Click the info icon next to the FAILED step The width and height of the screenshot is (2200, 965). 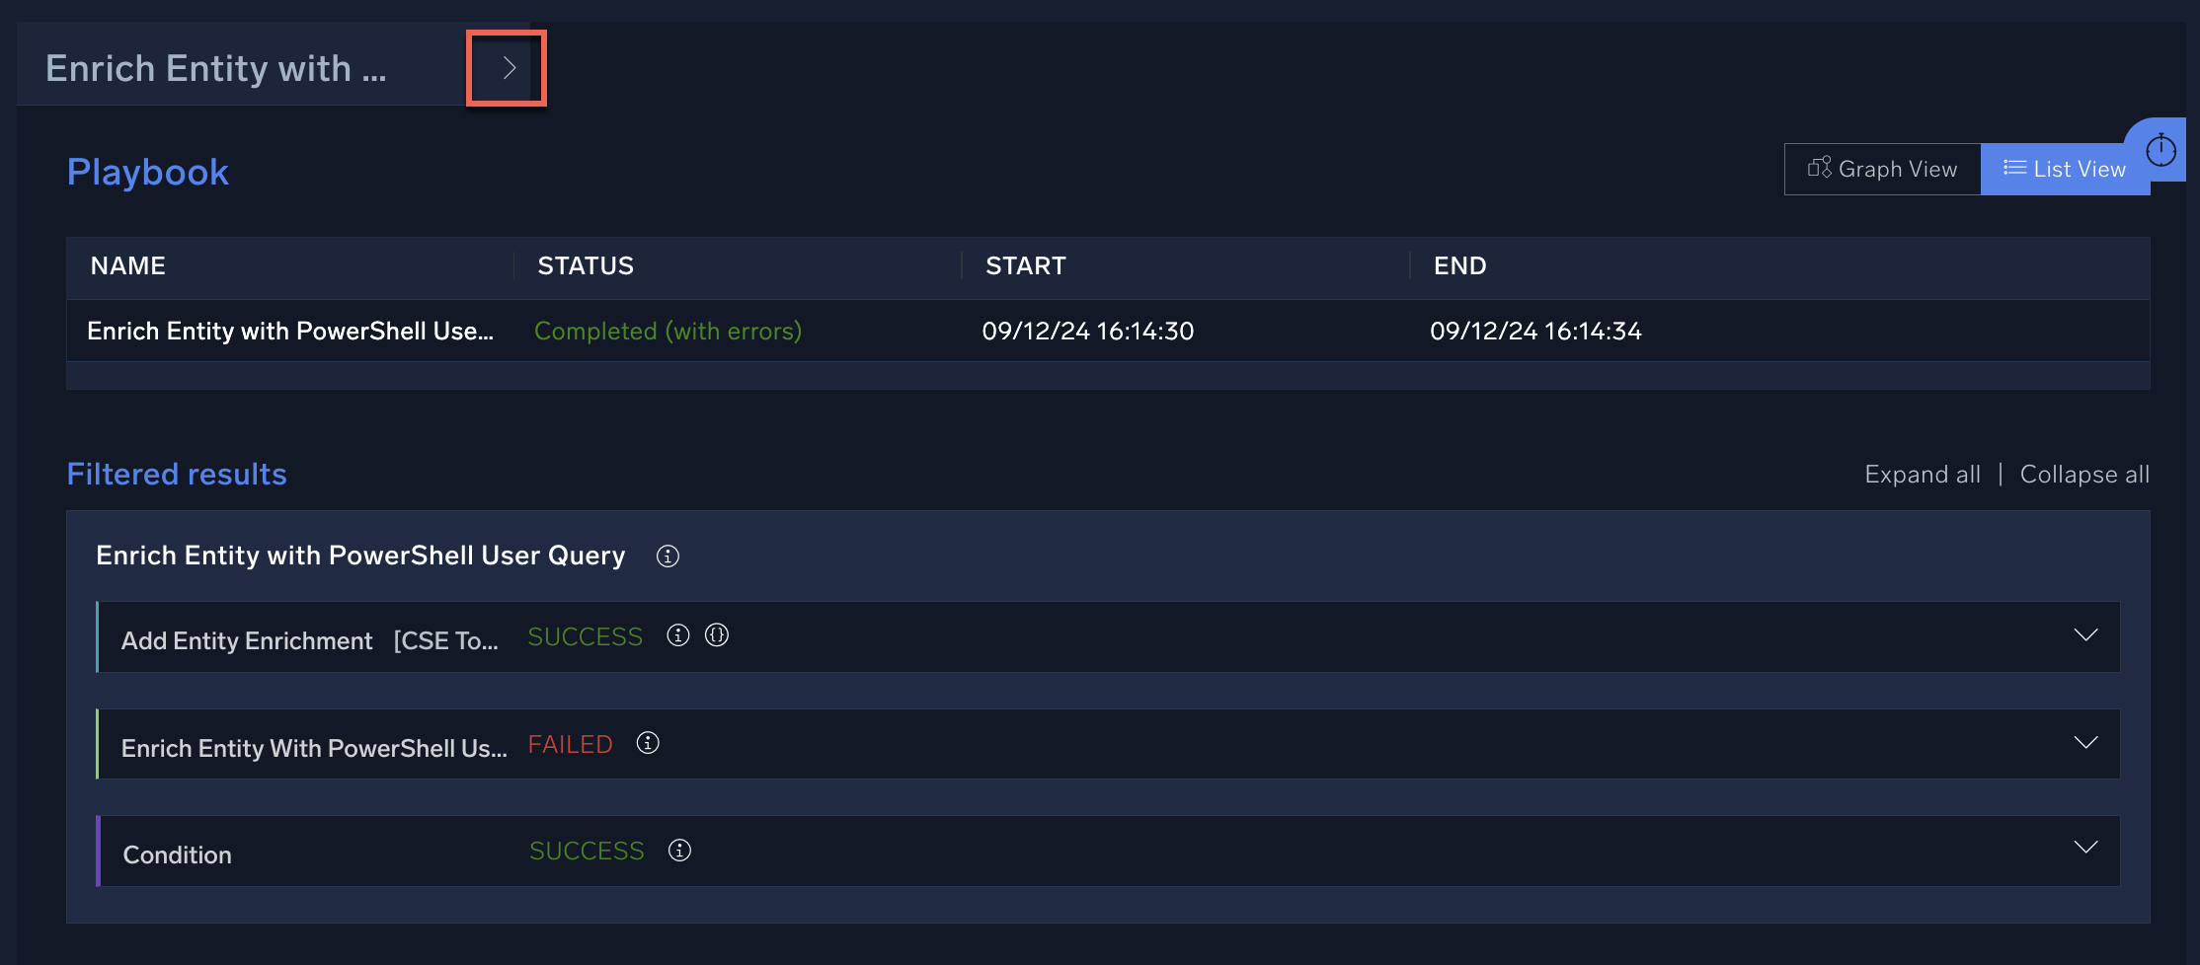pos(648,743)
